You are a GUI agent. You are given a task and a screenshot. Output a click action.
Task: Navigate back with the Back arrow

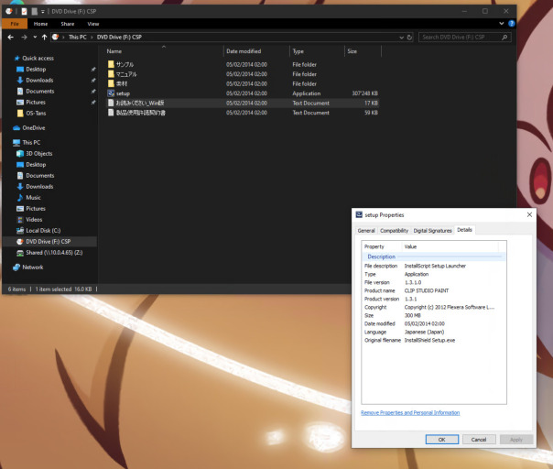(x=10, y=38)
